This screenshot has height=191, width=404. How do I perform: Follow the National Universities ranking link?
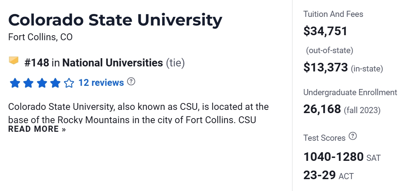(x=112, y=63)
